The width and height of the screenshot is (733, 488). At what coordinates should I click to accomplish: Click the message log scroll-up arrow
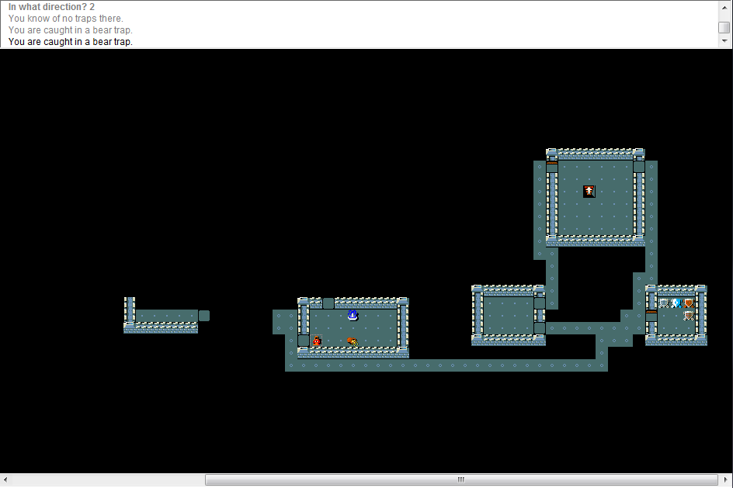[724, 7]
